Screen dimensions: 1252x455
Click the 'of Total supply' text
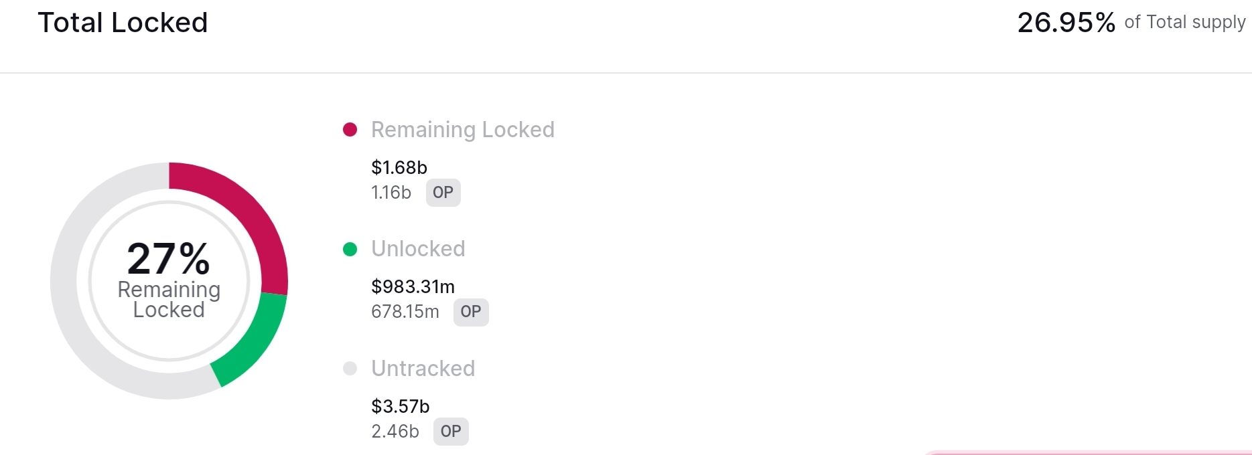(1185, 23)
